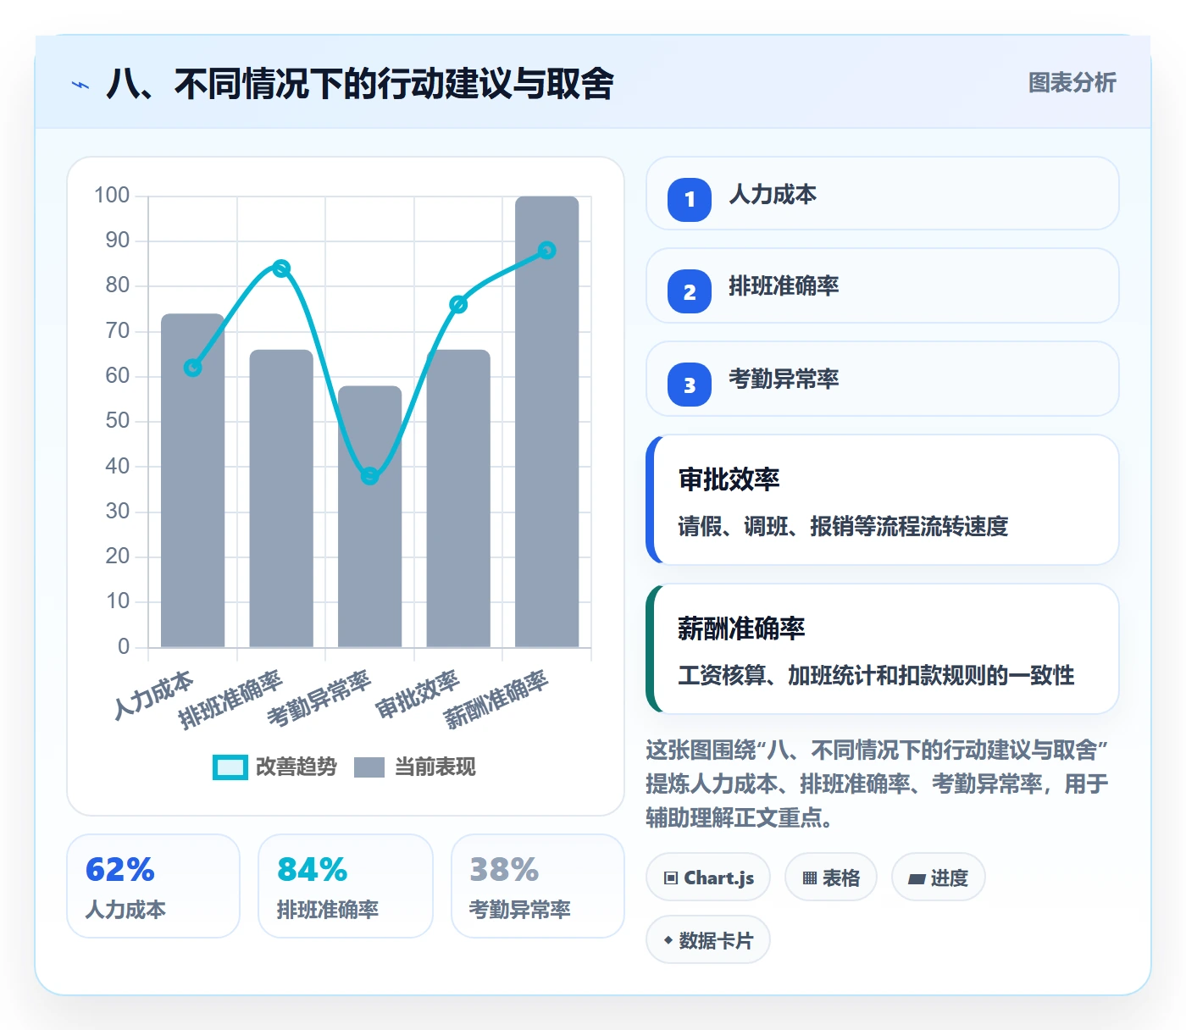Click the gray 考勤异常率 bar in the chart

(x=370, y=517)
